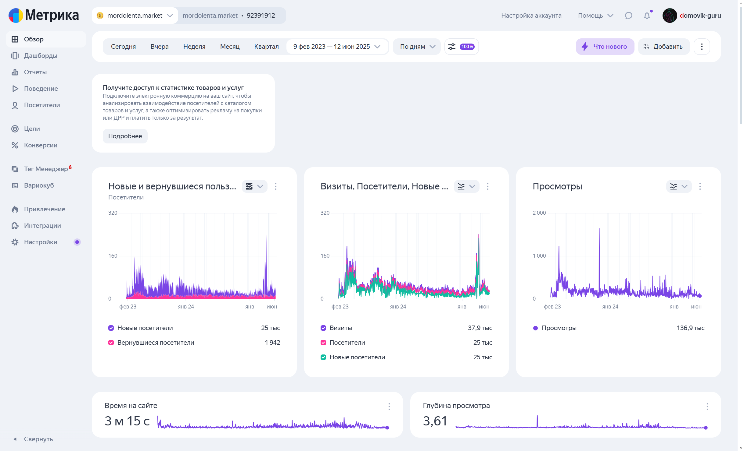
Task: Open the По дням grouping dropdown
Action: click(x=417, y=47)
